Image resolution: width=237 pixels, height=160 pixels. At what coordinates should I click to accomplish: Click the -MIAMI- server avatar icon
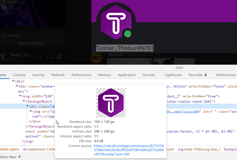[96, 58]
